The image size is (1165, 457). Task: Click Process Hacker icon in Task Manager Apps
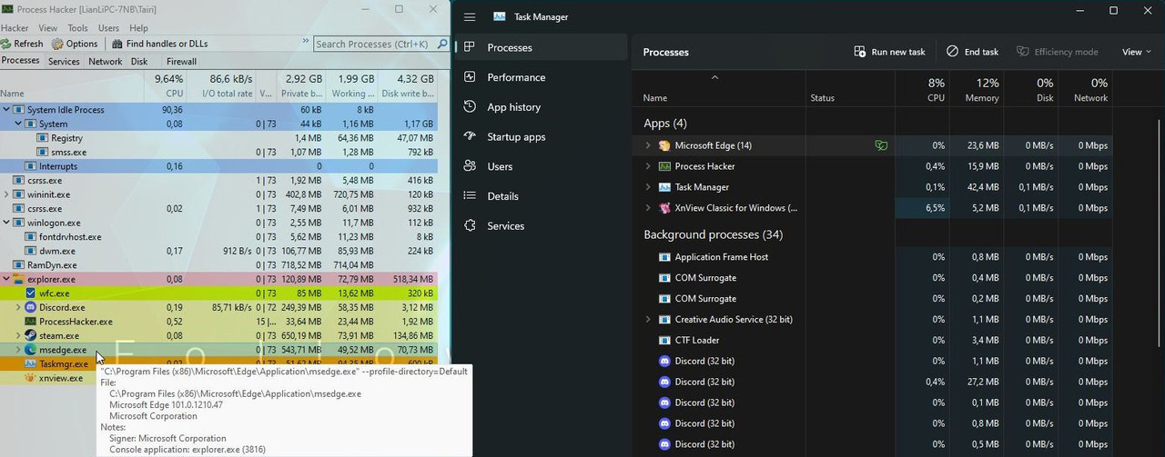pos(664,166)
